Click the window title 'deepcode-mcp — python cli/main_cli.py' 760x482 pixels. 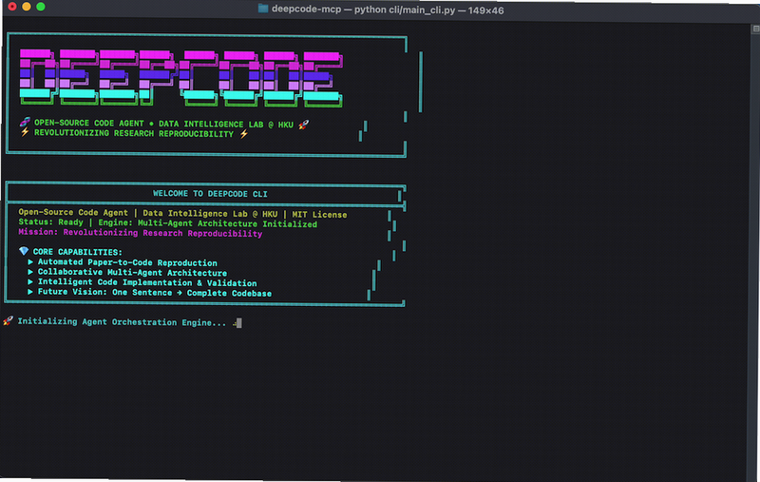pos(363,10)
